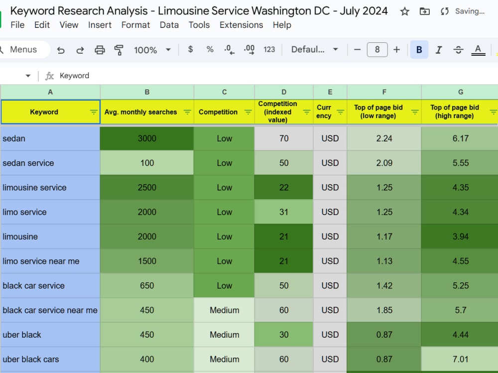498x373 pixels.
Task: Select Medium competition cell for uber black
Action: (224, 335)
